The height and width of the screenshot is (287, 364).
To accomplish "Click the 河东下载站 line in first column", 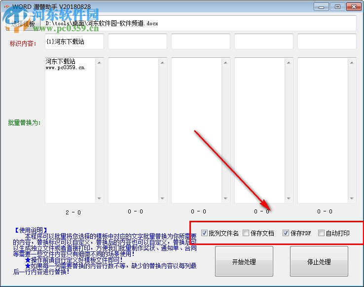I will click(x=61, y=61).
